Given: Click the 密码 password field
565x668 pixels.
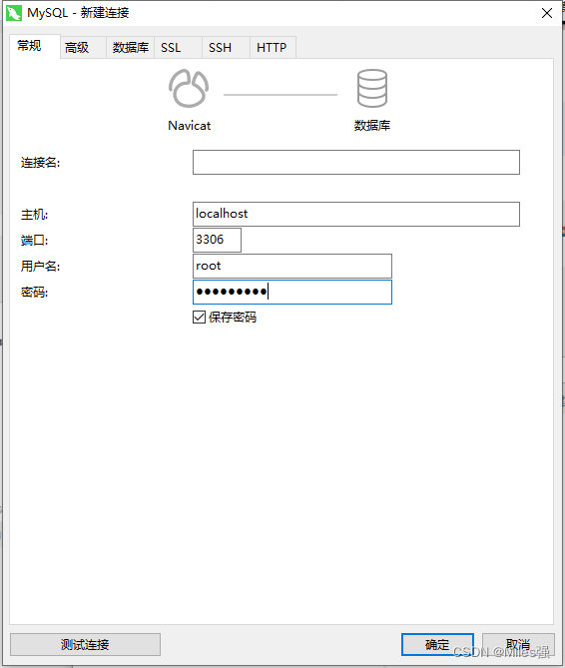Looking at the screenshot, I should pos(292,292).
